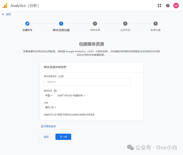Viewport: 183px width, 155px height.
Task: Select step 3 circle 商家详情
Action: pos(95,24)
